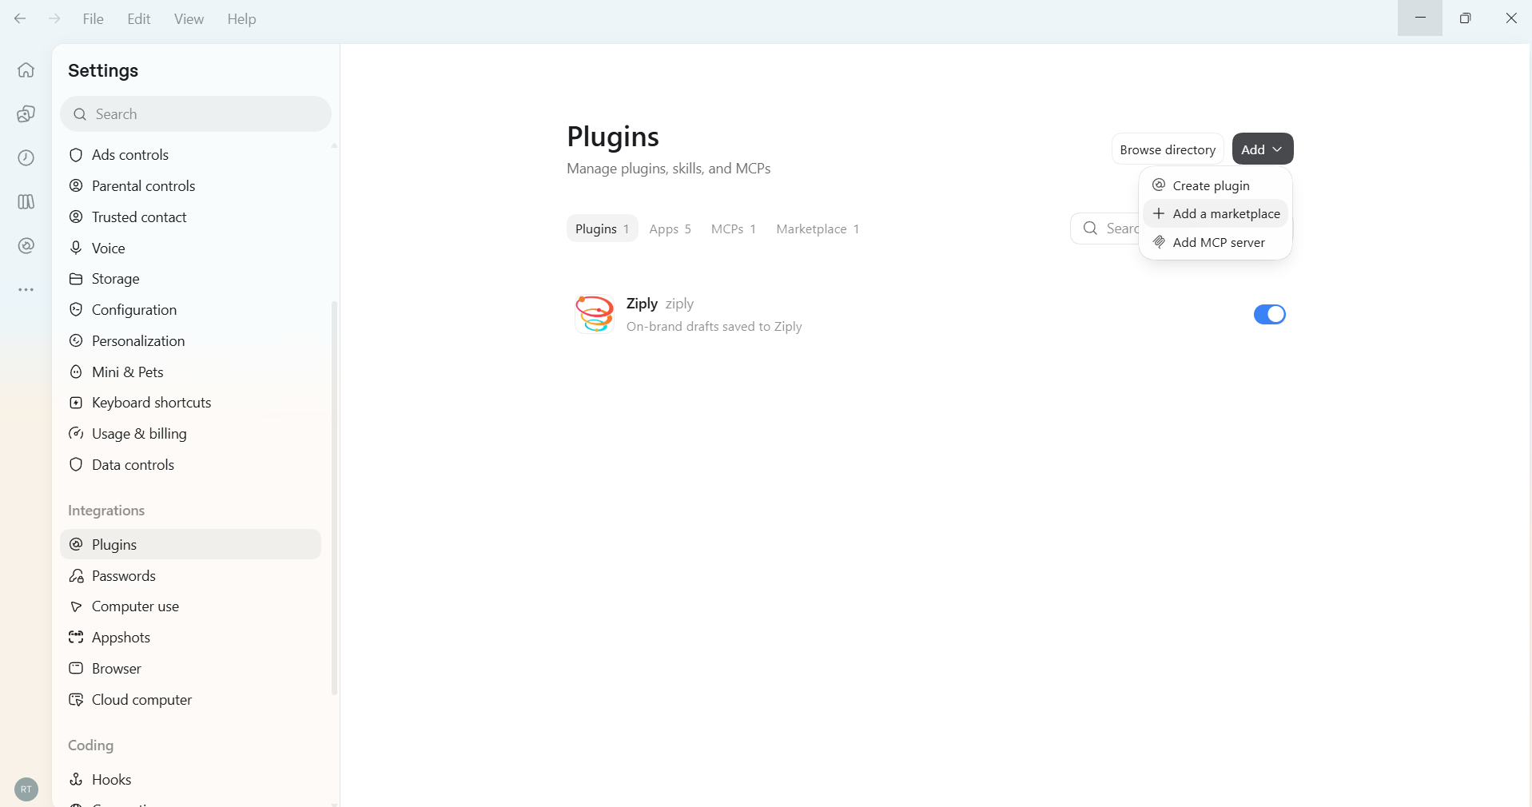Open Keyboard shortcuts settings
The height and width of the screenshot is (807, 1532).
pyautogui.click(x=190, y=403)
